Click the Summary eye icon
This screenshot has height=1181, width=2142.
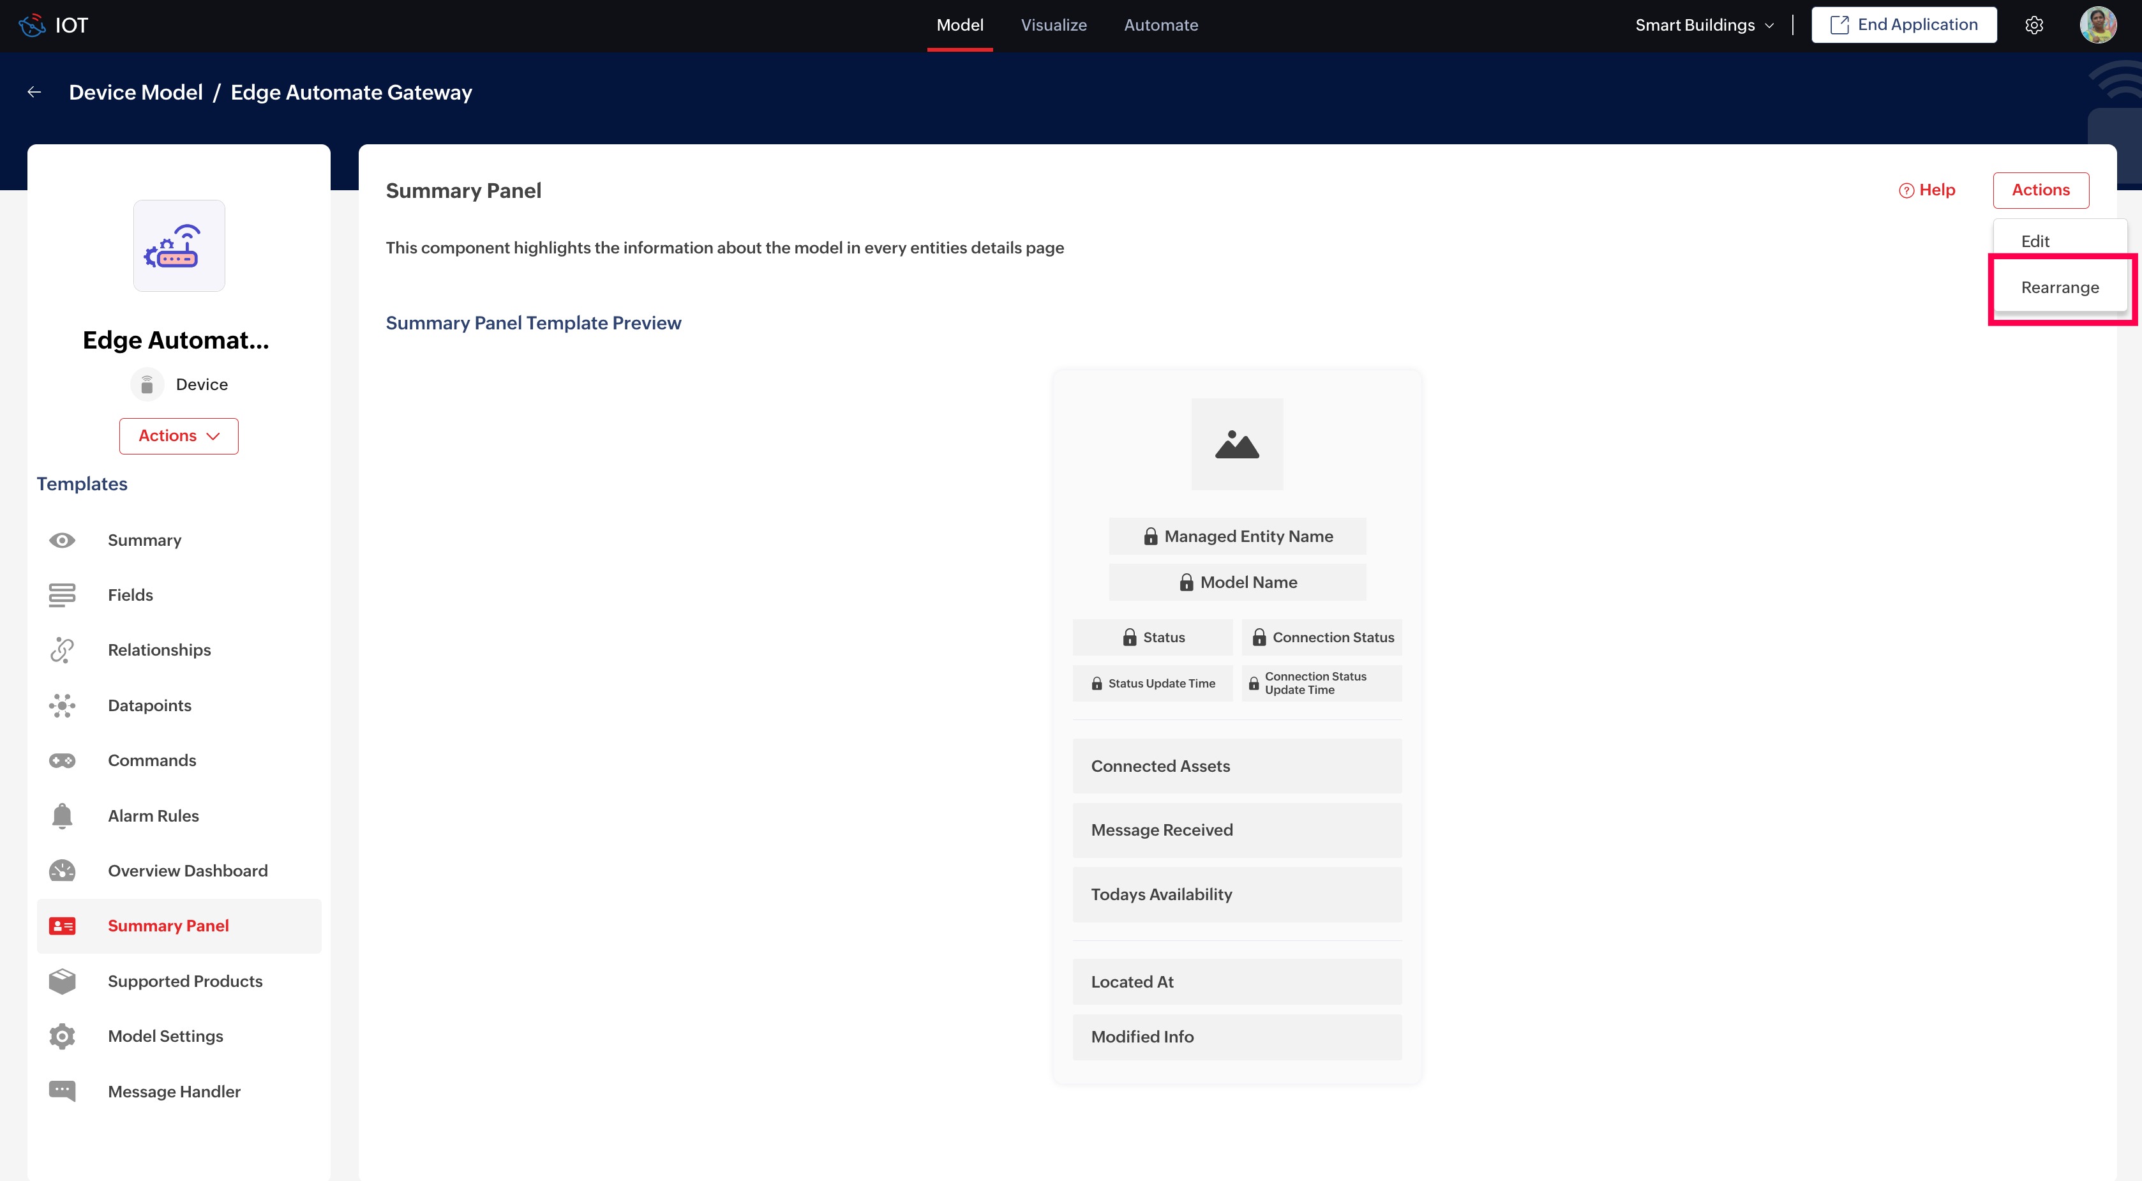61,540
